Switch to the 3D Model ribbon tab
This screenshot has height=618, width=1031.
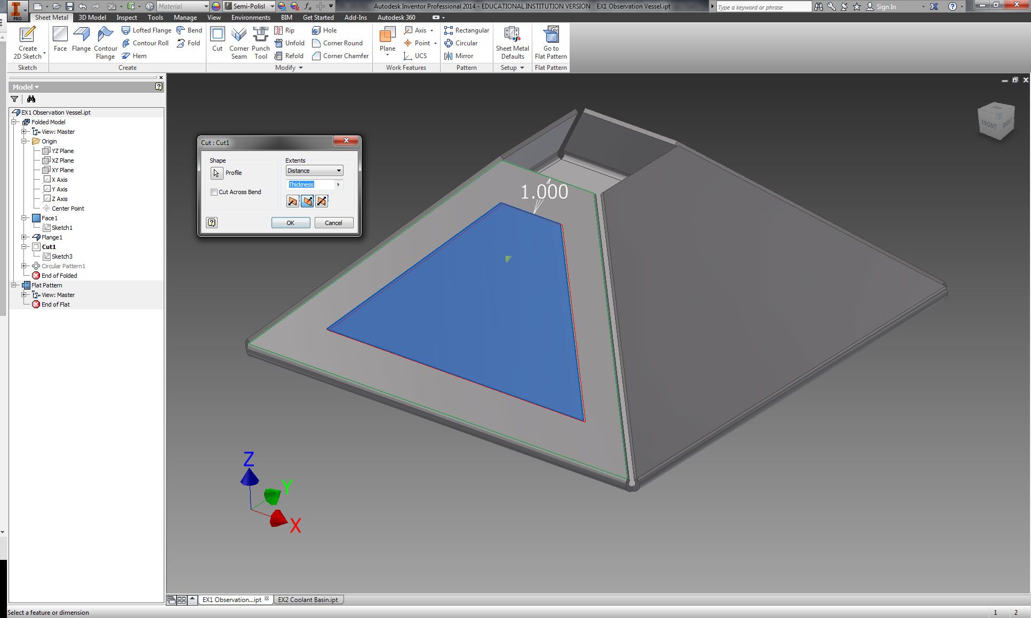tap(92, 18)
